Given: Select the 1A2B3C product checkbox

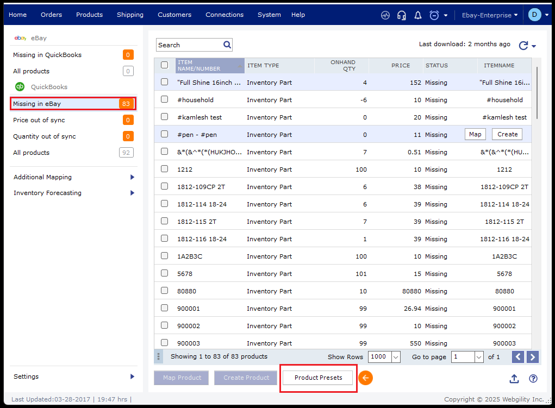Looking at the screenshot, I should click(x=165, y=256).
